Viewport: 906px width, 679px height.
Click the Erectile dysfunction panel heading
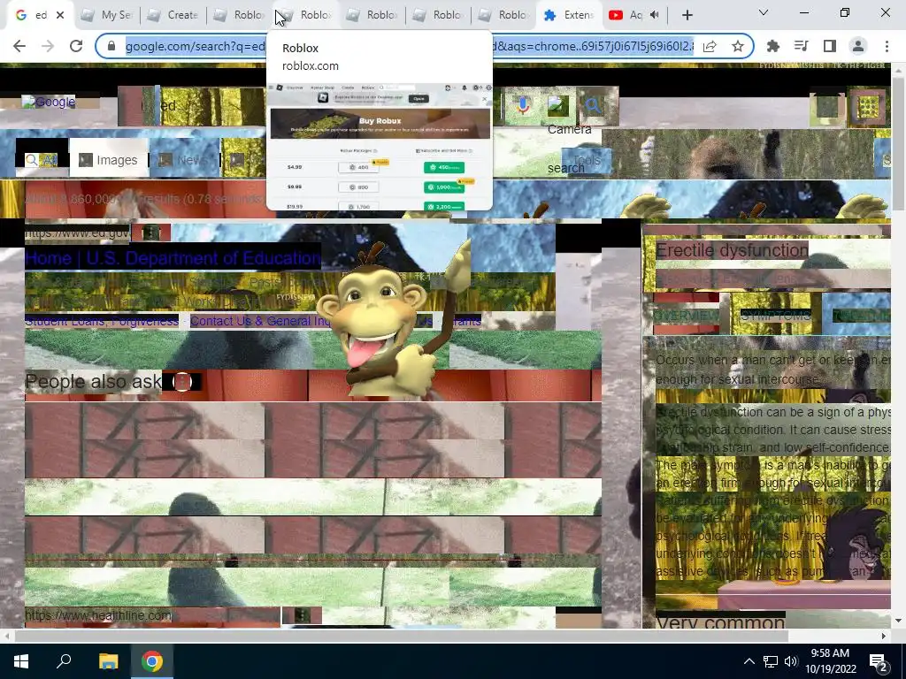pyautogui.click(x=732, y=250)
